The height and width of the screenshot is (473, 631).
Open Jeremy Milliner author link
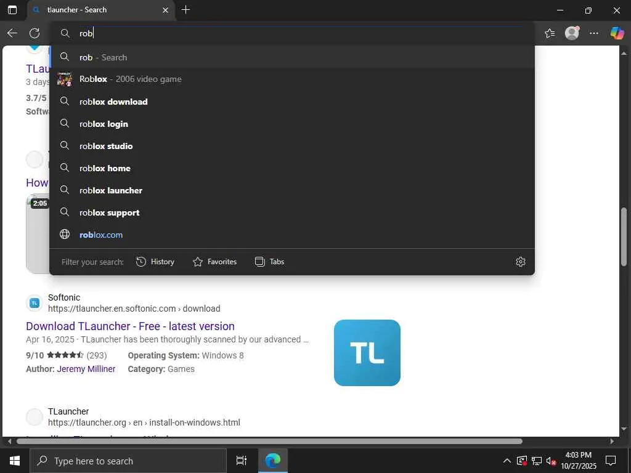[86, 369]
